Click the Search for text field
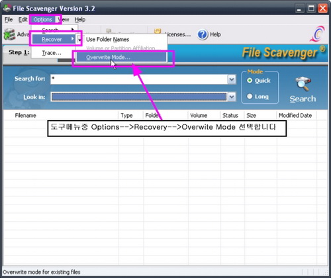The width and height of the screenshot is (331, 278). (x=139, y=79)
